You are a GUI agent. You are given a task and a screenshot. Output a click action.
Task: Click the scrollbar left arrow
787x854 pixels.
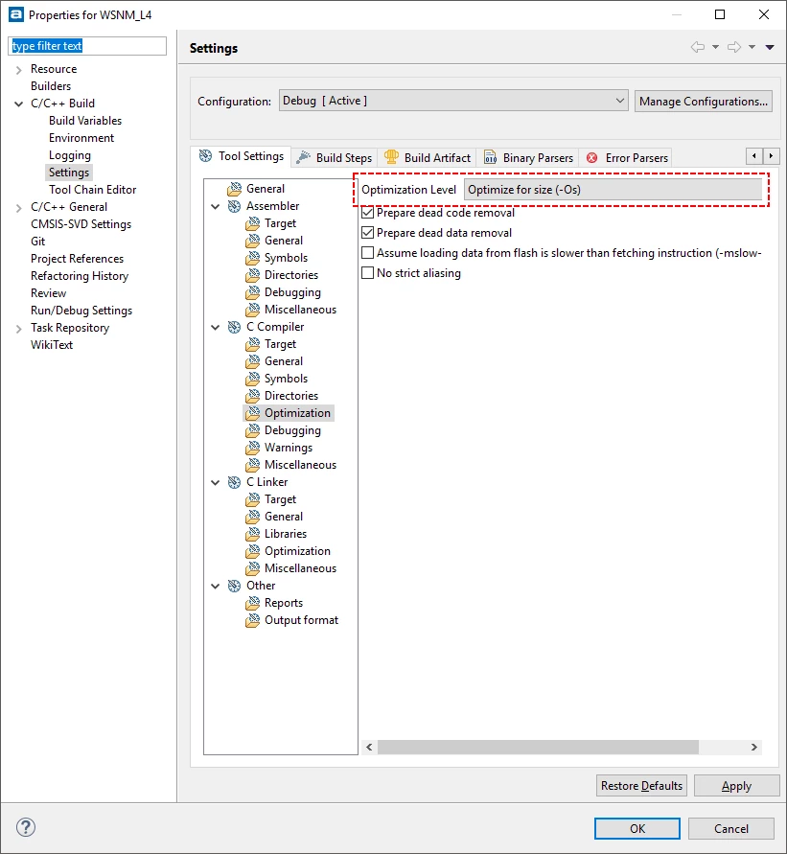tap(369, 748)
